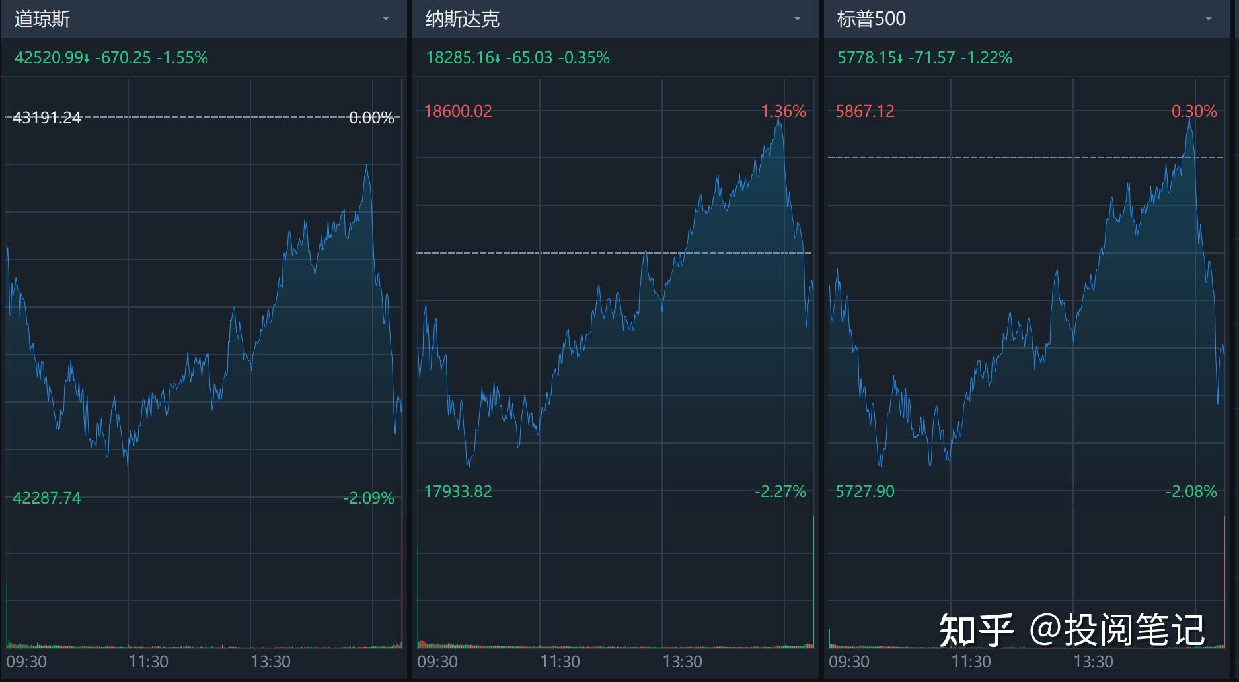Click the down arrow beside 18285.16
Viewport: 1239px width, 682px height.
pos(498,59)
